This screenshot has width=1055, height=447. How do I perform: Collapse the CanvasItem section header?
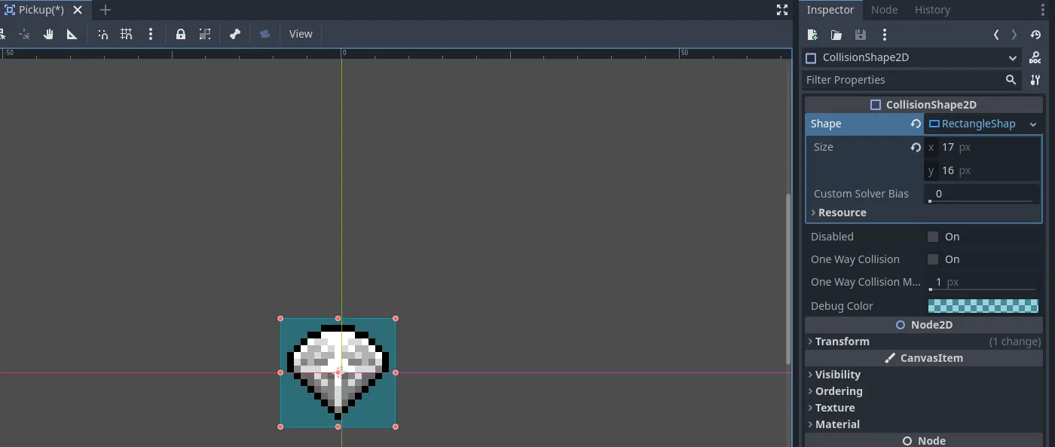point(924,358)
